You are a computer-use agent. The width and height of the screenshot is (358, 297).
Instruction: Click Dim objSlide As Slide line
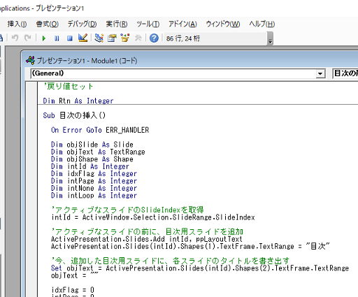point(92,145)
